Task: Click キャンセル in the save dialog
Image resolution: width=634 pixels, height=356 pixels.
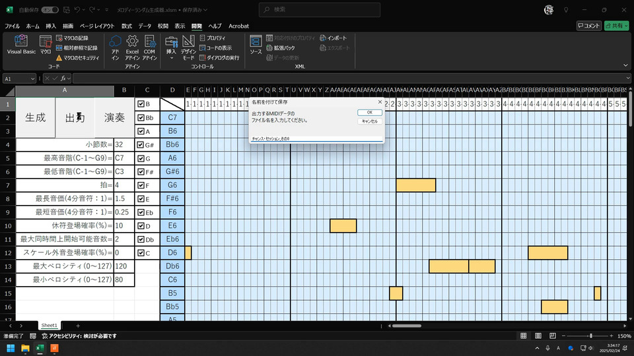Action: pos(369,121)
